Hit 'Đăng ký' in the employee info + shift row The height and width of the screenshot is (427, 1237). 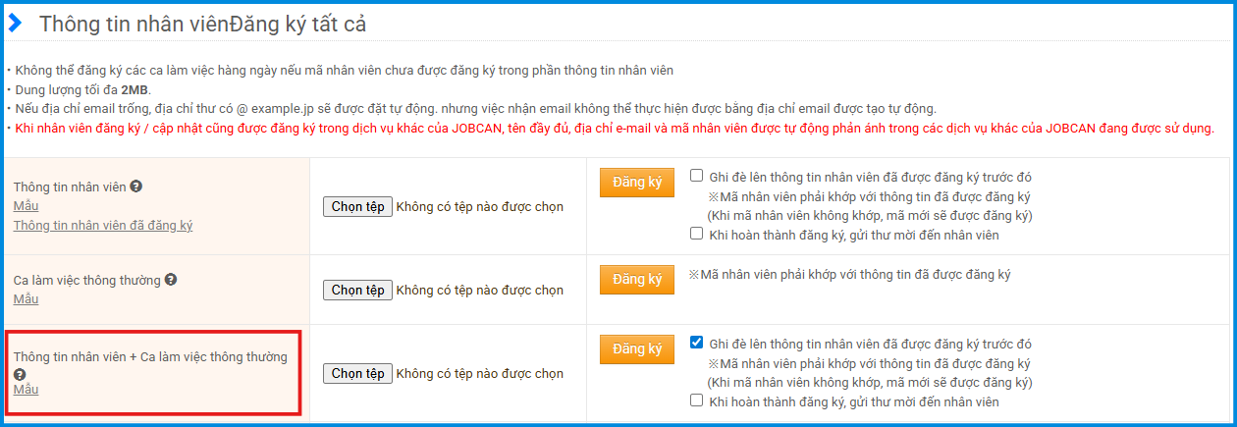637,348
